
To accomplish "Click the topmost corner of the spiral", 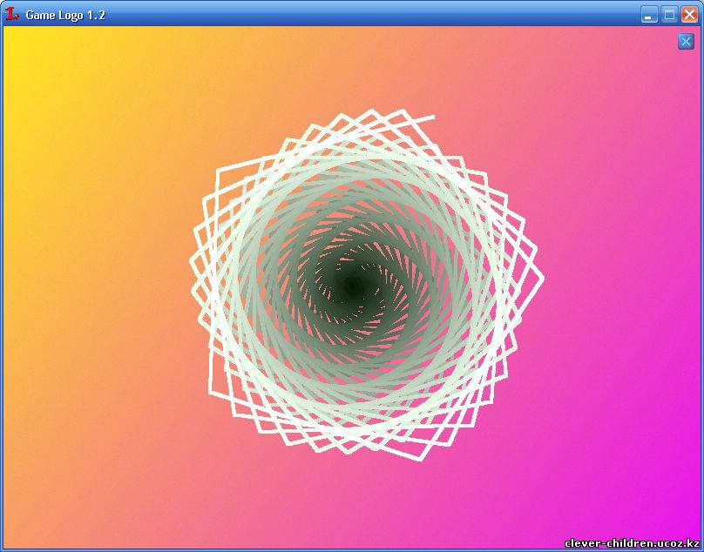I will [403, 111].
